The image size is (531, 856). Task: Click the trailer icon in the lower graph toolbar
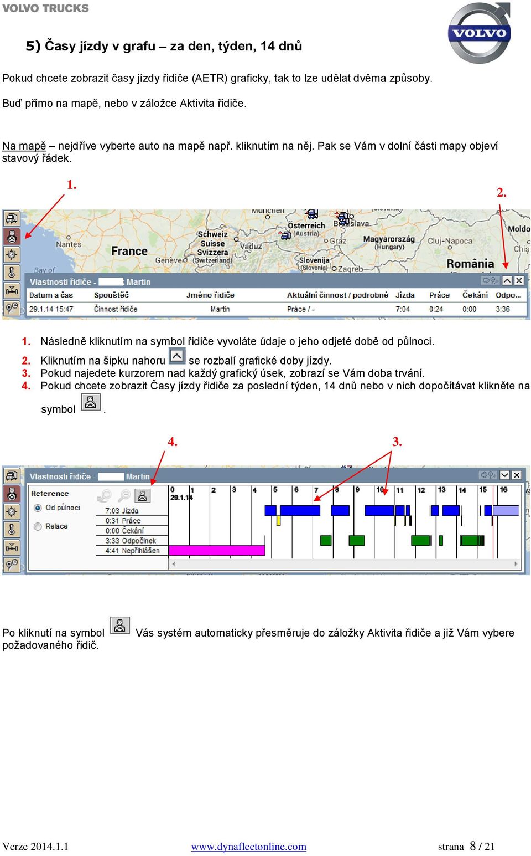[12, 547]
